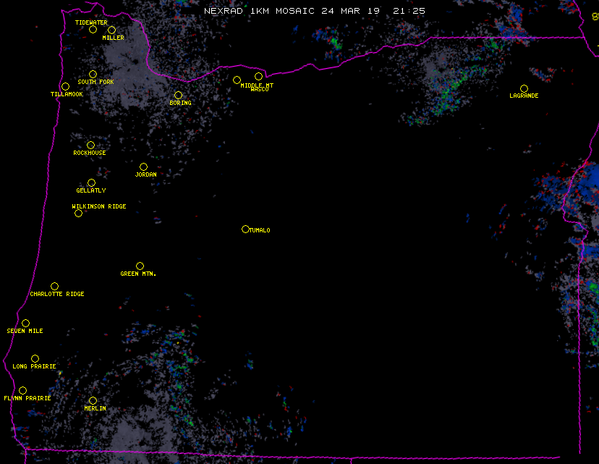Select the Seven Mile station marker

tap(25, 323)
